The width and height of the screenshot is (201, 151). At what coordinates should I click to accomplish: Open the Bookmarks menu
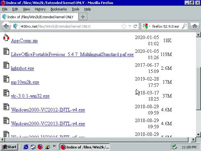click(x=59, y=9)
